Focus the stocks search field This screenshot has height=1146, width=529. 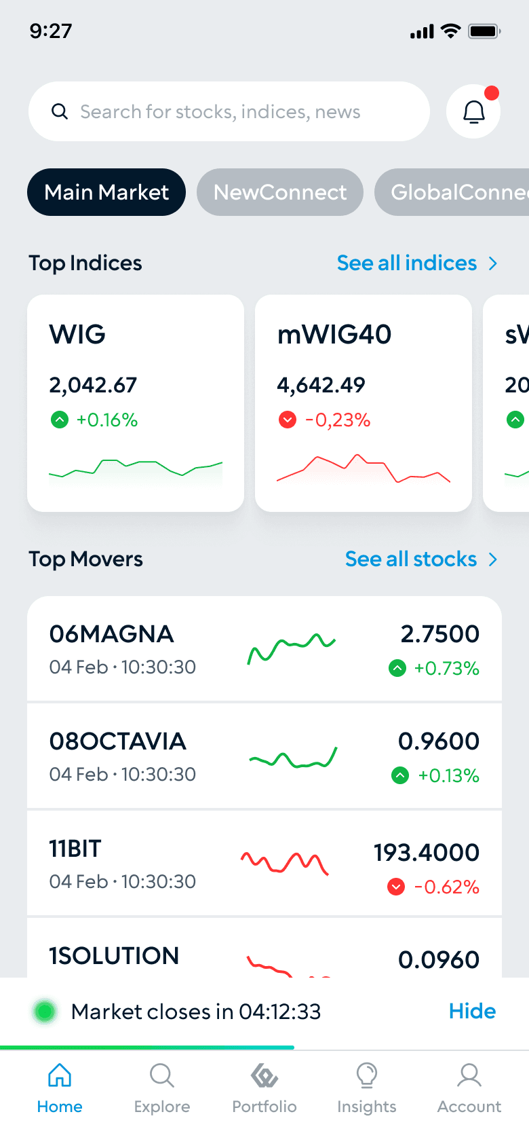[x=229, y=111]
